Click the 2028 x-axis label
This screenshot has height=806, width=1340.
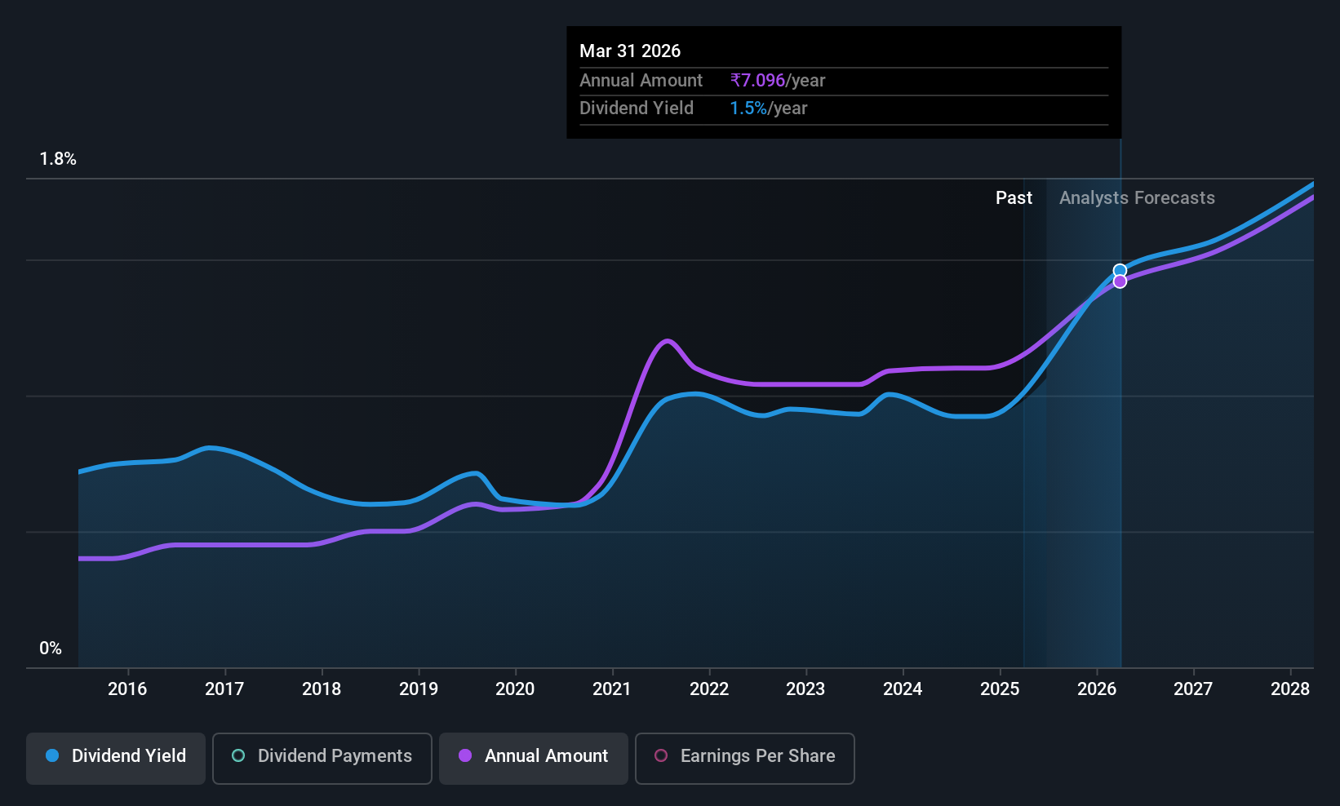[x=1290, y=689]
